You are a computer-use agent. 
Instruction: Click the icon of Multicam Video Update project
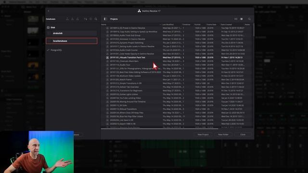107,76
